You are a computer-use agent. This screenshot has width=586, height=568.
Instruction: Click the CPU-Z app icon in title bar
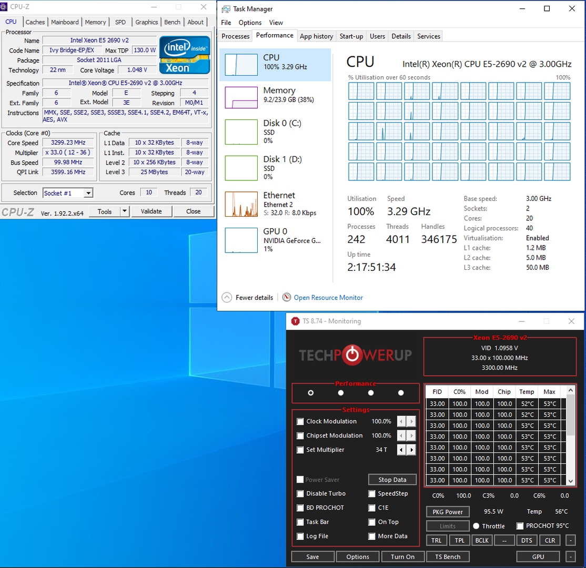click(x=3, y=7)
